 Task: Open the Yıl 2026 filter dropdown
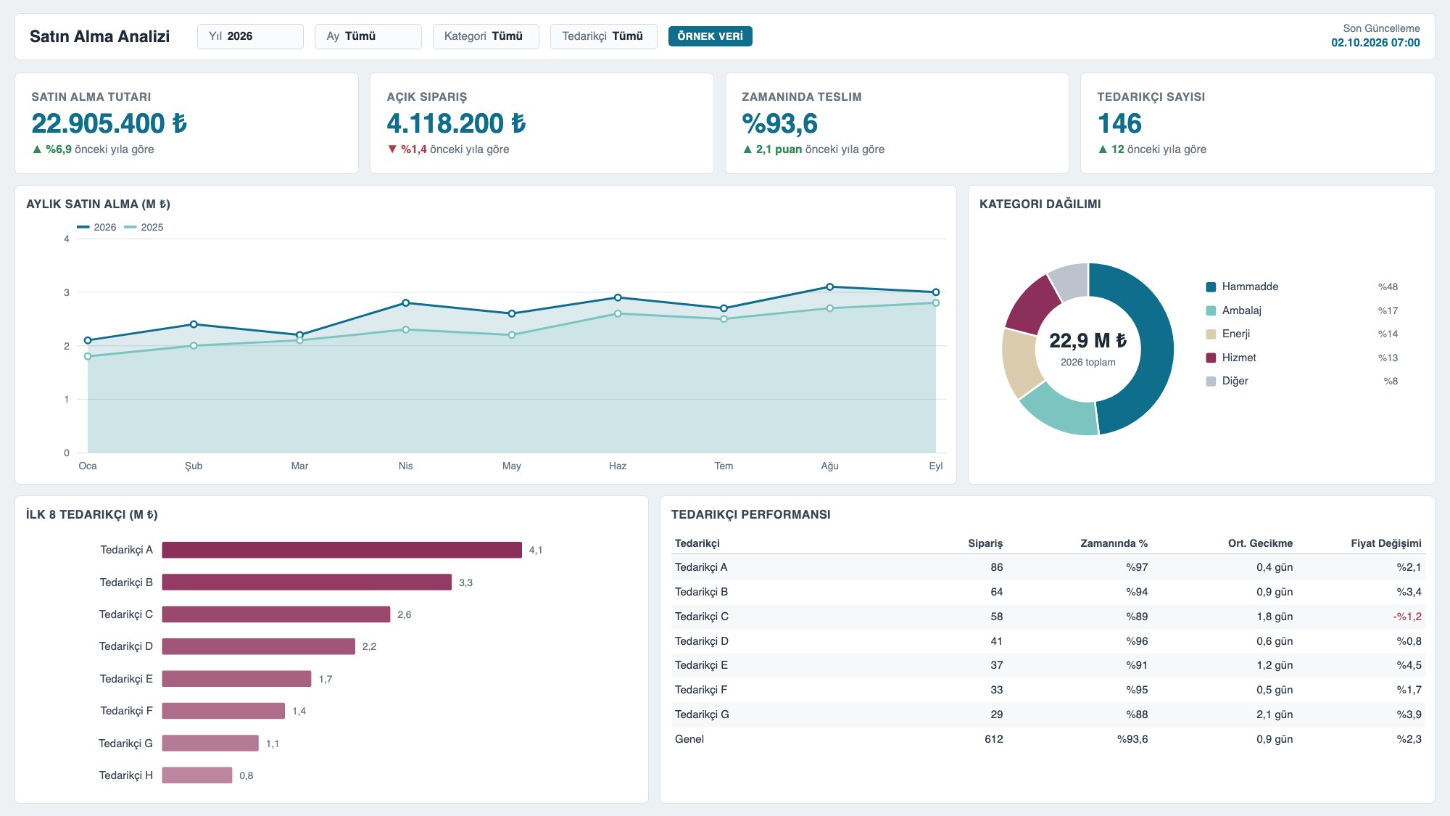pyautogui.click(x=250, y=36)
